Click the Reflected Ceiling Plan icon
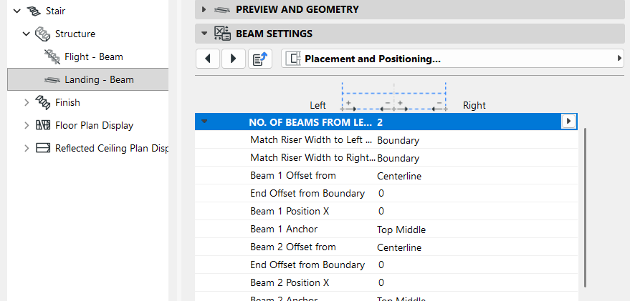630x301 pixels. tap(42, 148)
